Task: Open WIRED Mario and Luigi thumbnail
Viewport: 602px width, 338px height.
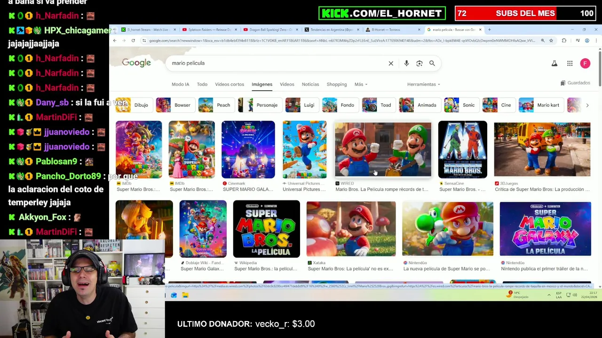Action: [x=383, y=149]
